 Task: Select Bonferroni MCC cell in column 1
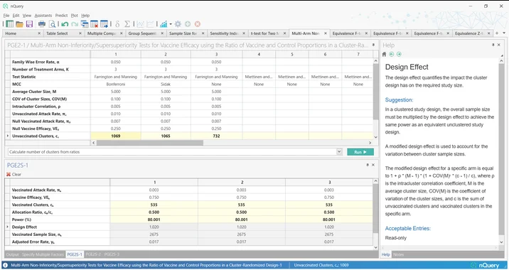click(116, 85)
